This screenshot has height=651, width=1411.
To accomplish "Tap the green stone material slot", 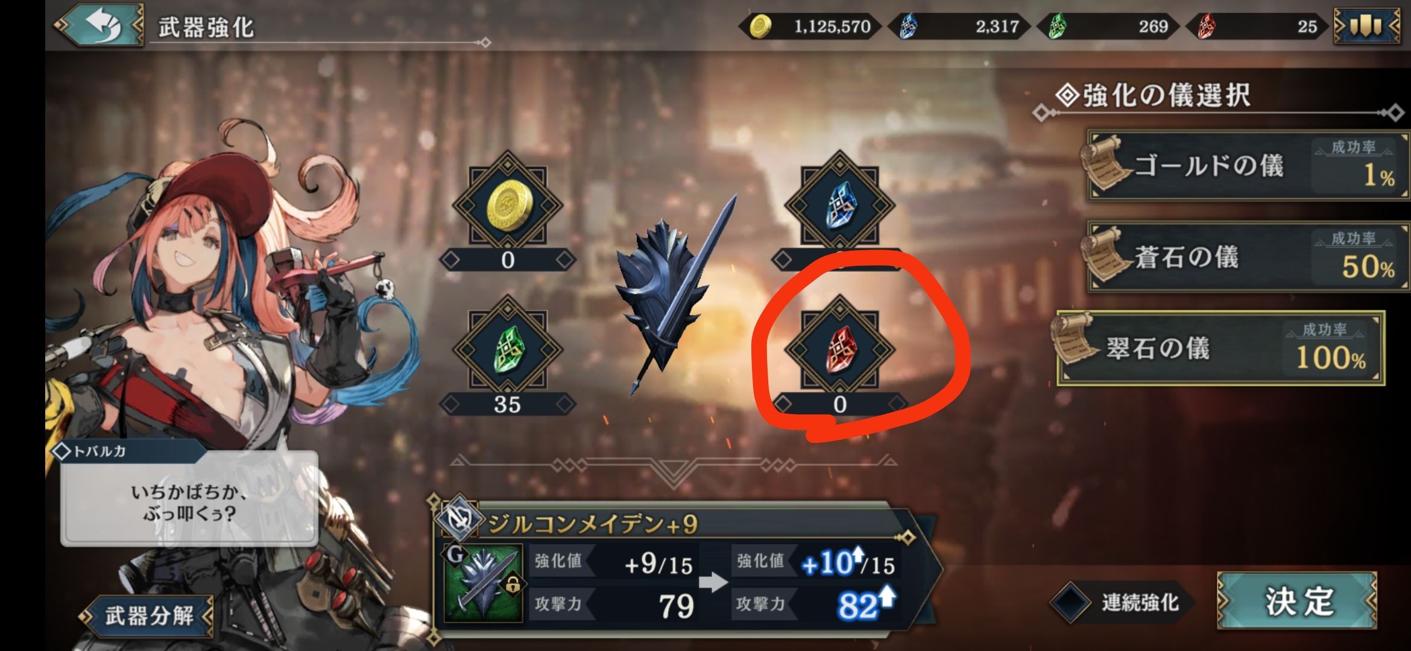I will click(508, 350).
